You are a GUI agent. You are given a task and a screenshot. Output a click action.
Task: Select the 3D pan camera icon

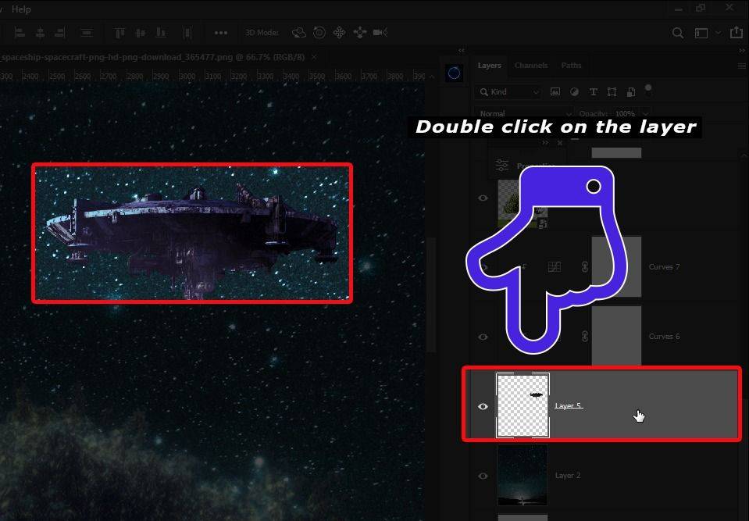[x=339, y=33]
